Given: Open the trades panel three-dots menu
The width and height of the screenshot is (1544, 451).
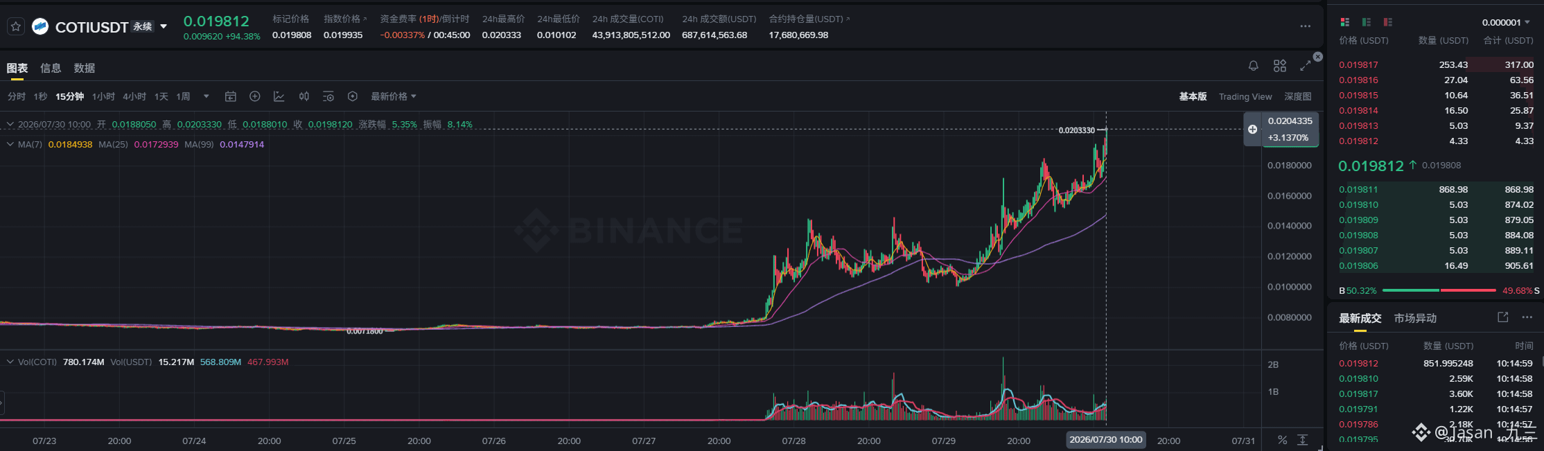Looking at the screenshot, I should (x=1527, y=317).
